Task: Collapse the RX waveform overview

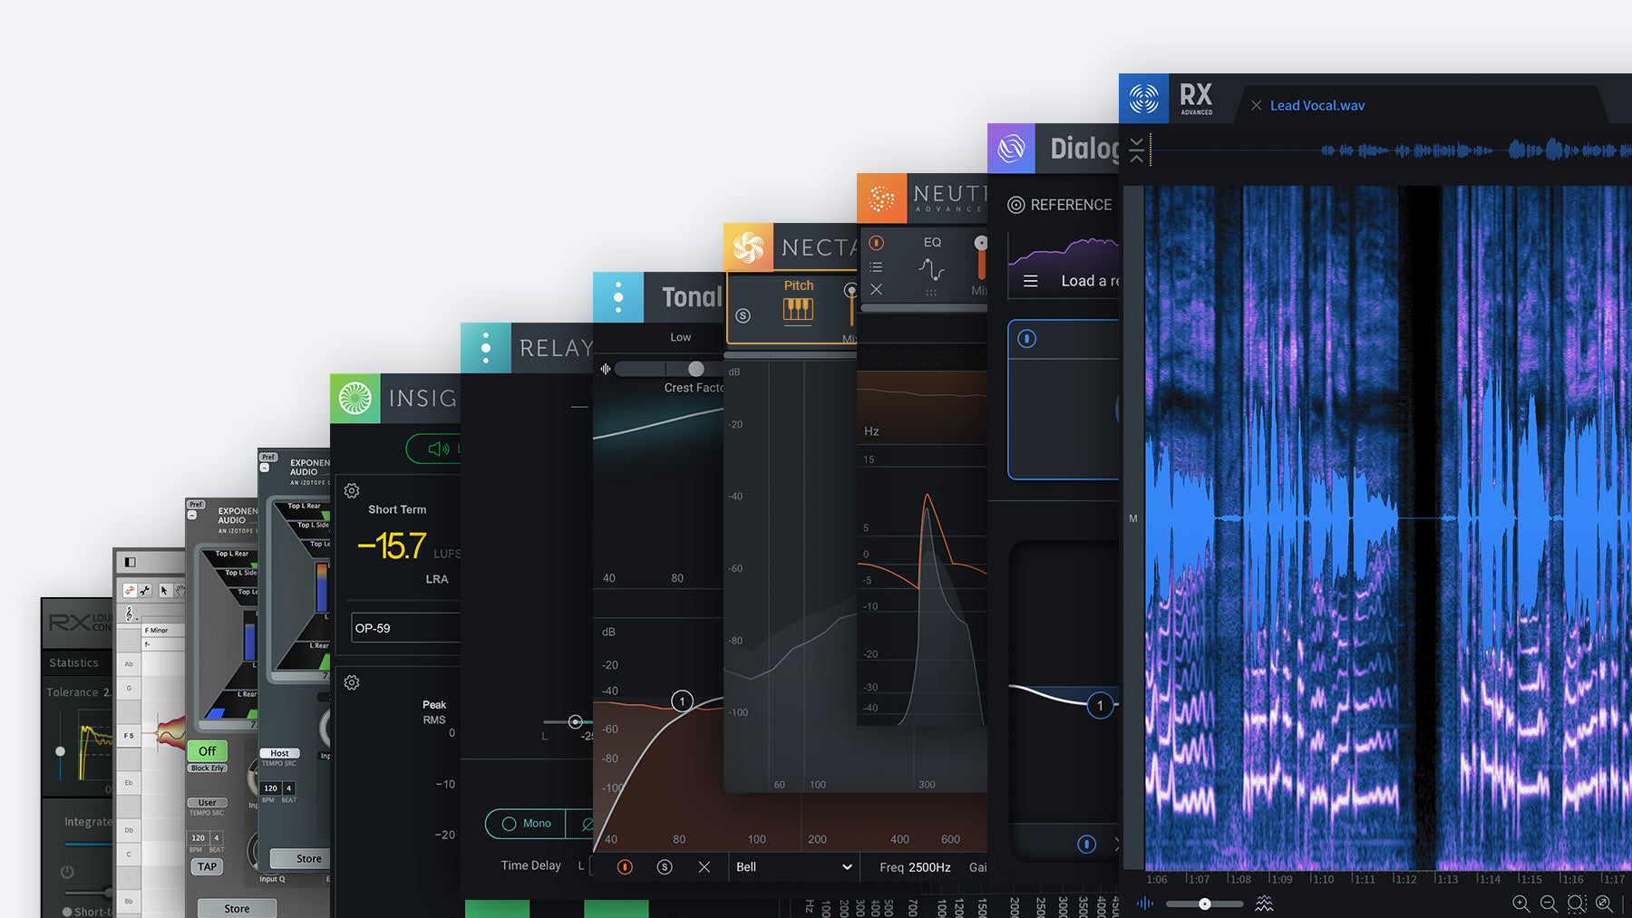Action: 1136,150
